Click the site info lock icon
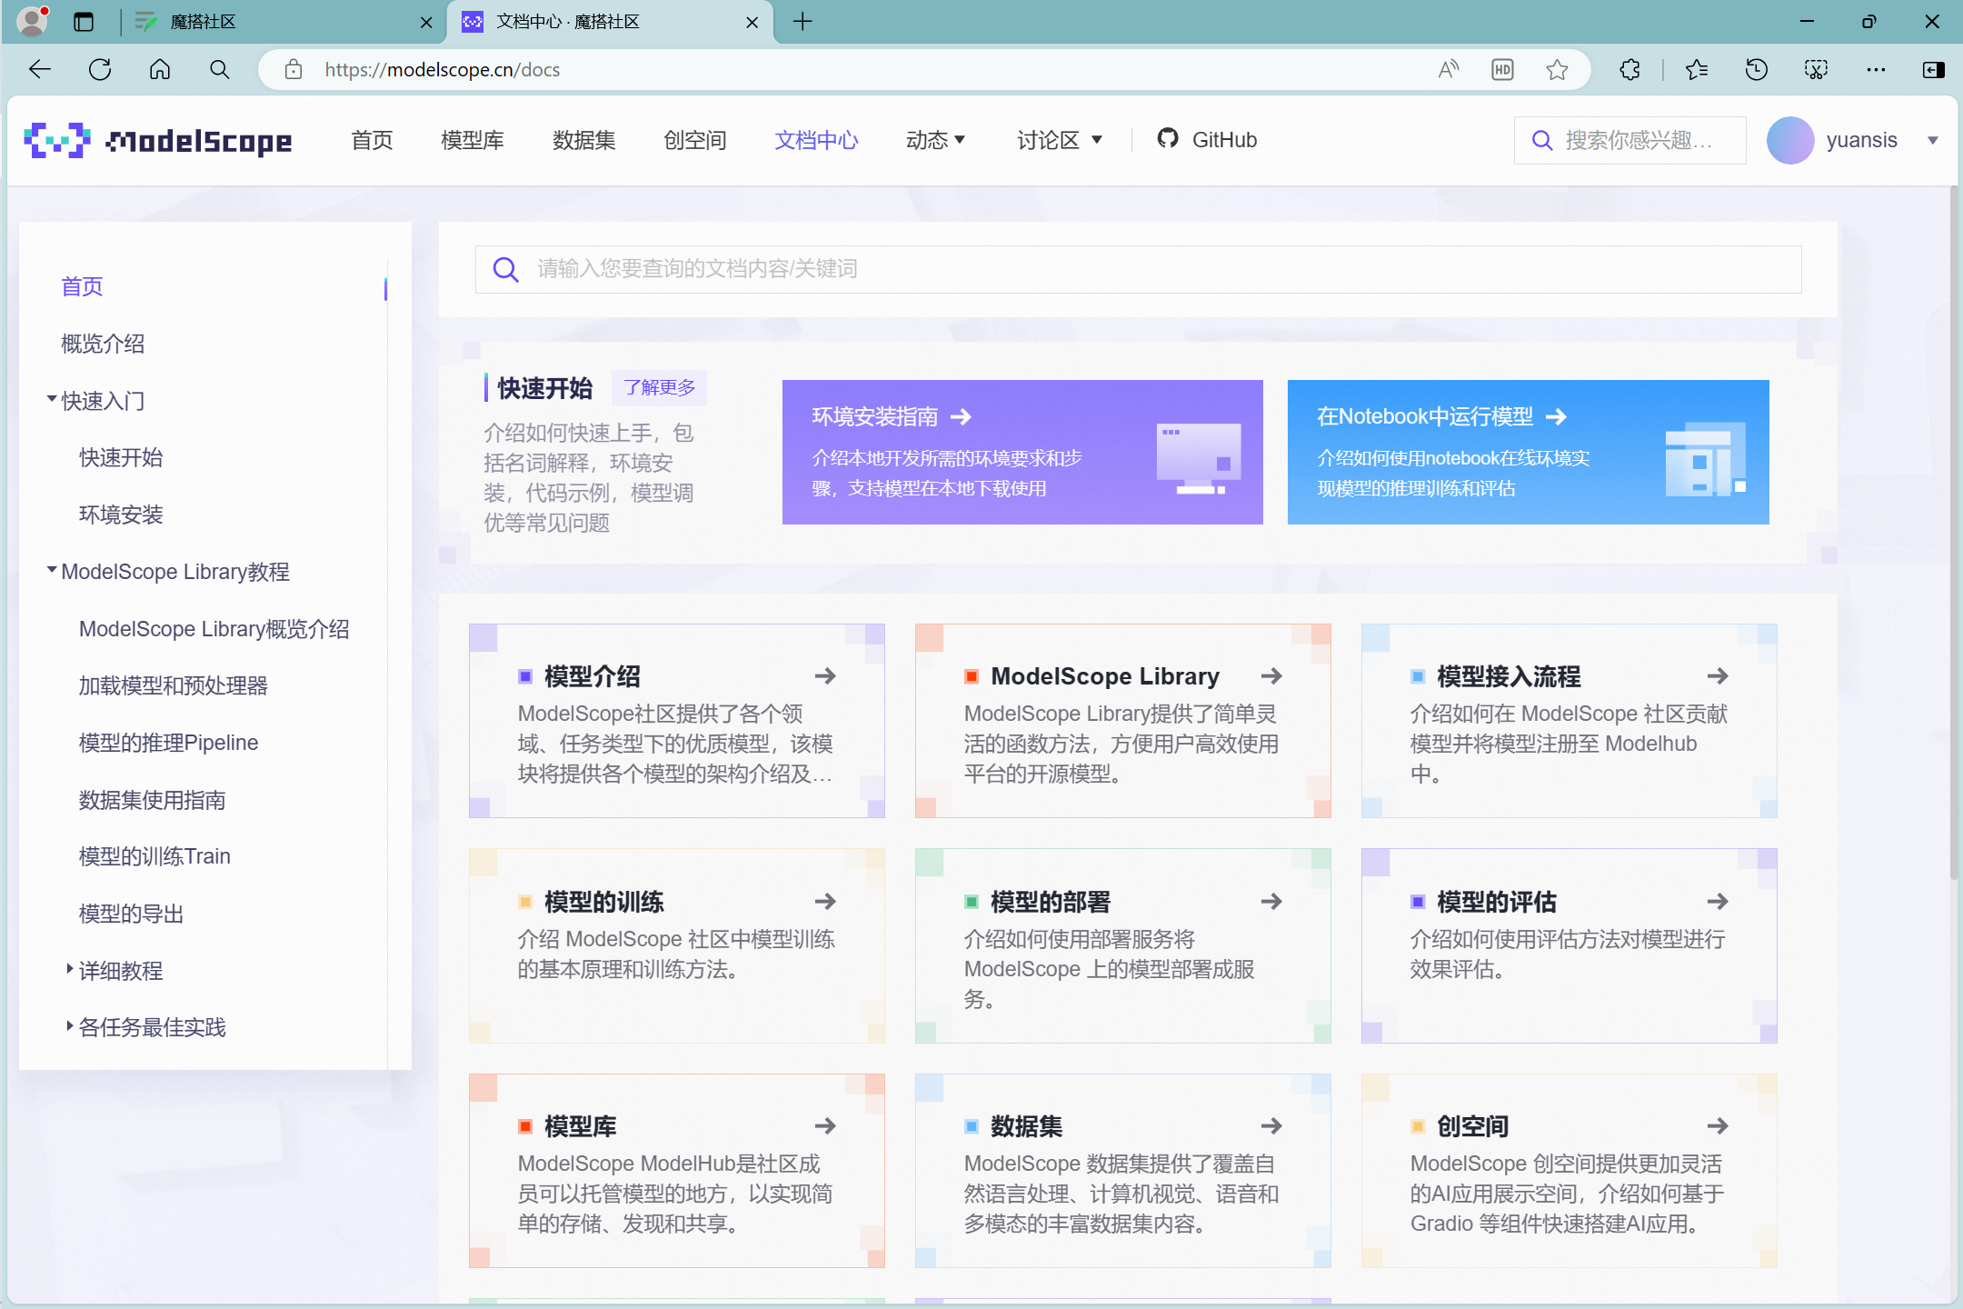 293,70
